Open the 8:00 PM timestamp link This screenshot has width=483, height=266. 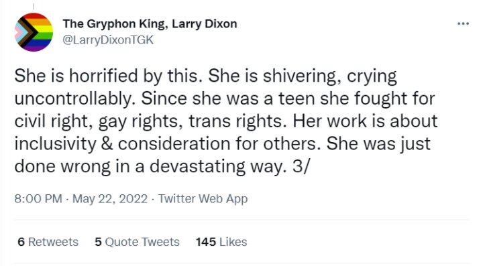tap(38, 198)
